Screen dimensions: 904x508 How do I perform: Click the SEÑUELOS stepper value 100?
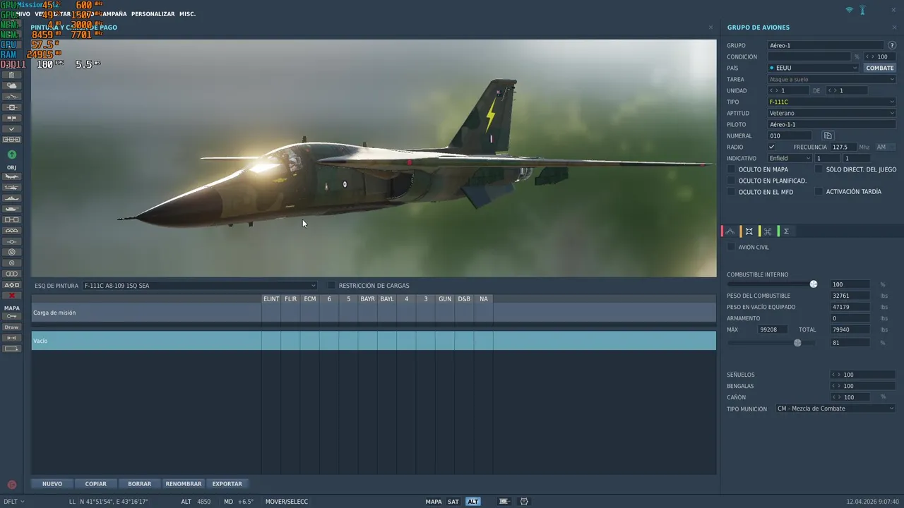point(863,375)
